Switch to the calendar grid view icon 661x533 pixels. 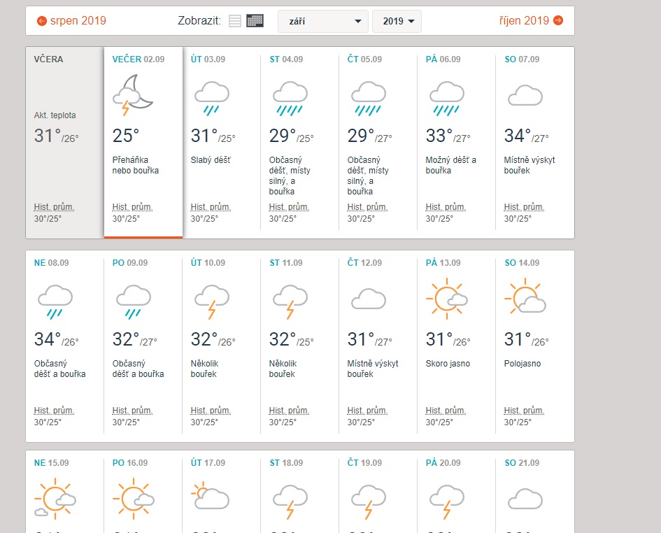point(255,21)
